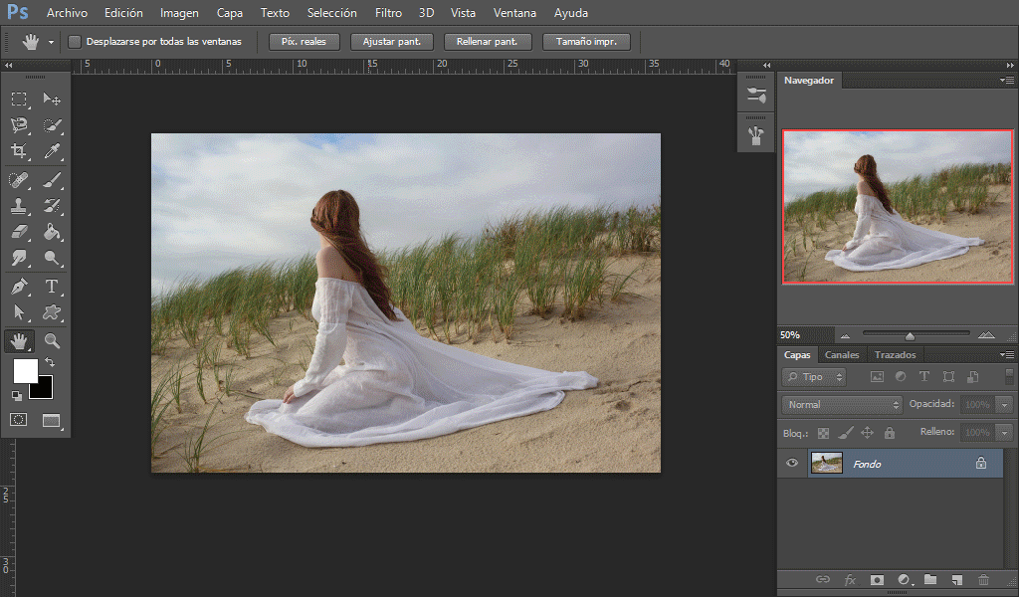Select the Pen tool
Image resolution: width=1019 pixels, height=597 pixels.
pyautogui.click(x=19, y=287)
